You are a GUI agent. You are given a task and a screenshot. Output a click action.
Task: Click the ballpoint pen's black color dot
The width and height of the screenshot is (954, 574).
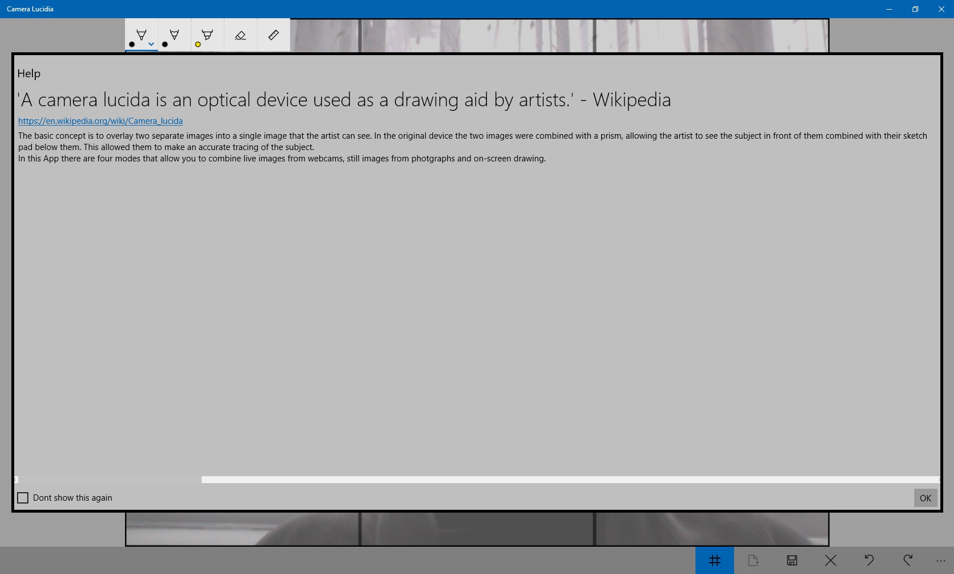131,44
